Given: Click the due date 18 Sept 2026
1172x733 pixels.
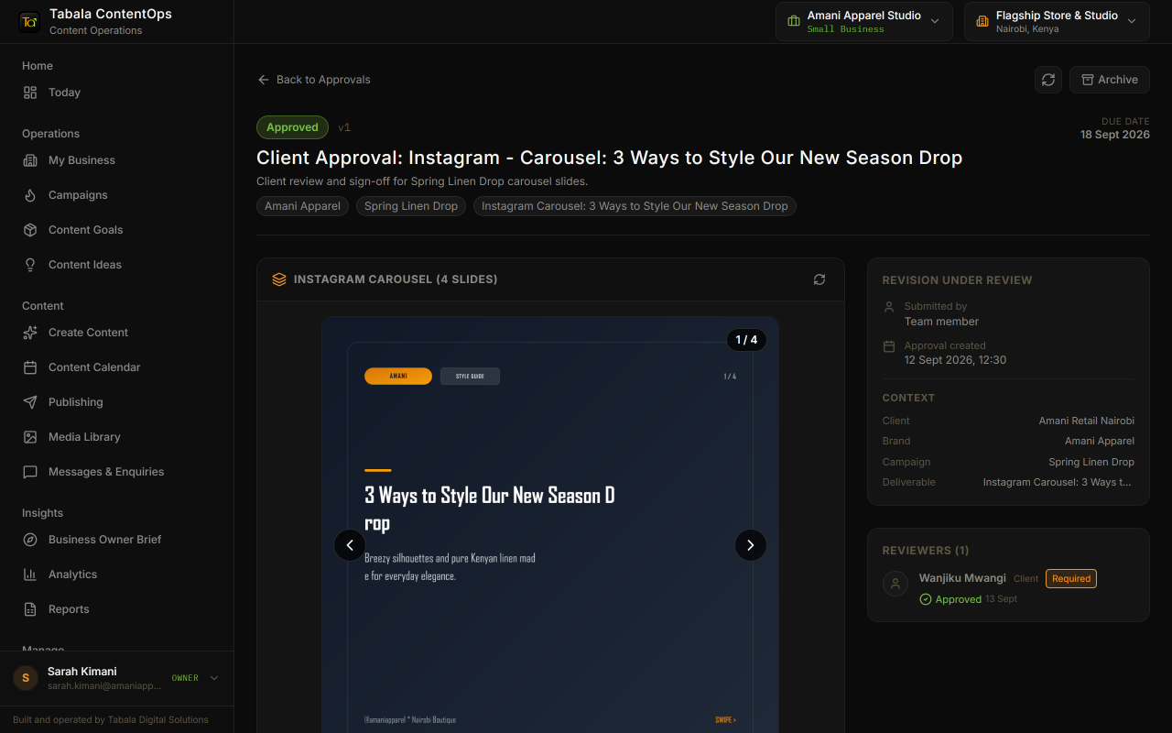Looking at the screenshot, I should (1115, 135).
